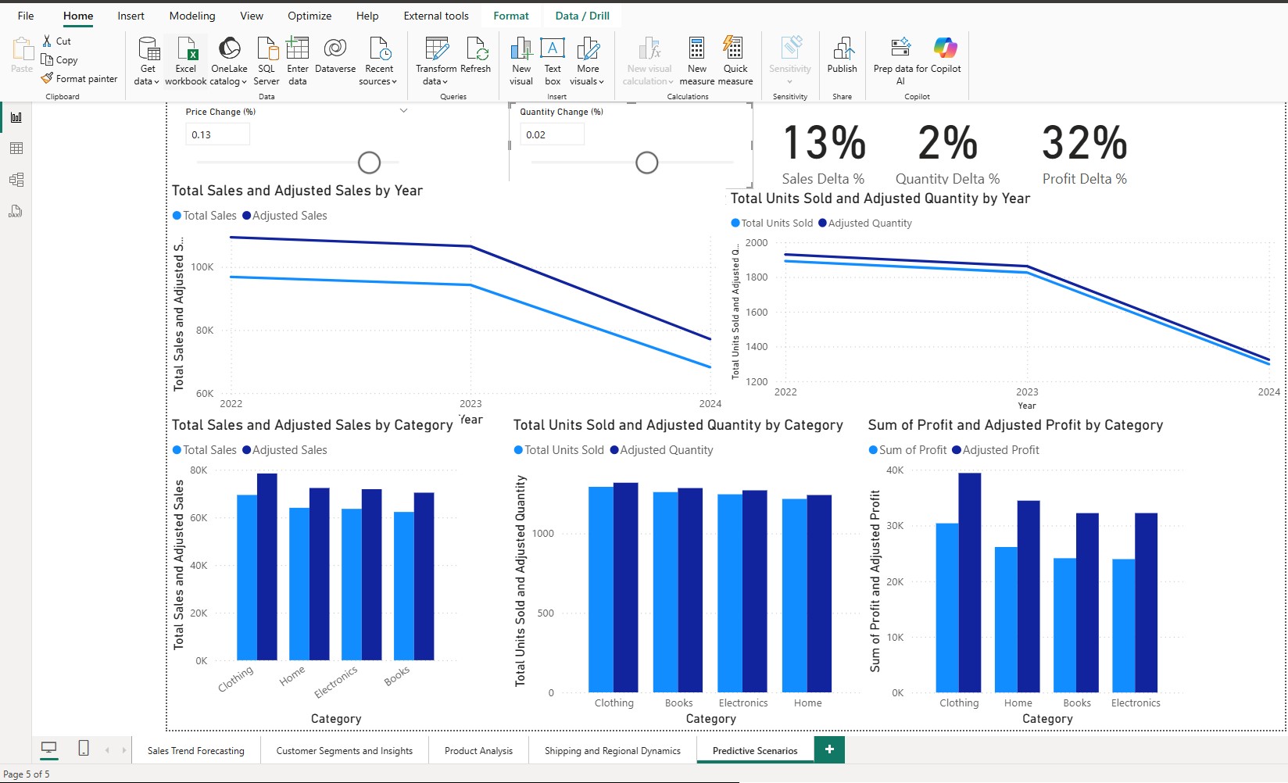Screen dimensions: 1288x783
Task: Click the Publish icon
Action: pyautogui.click(x=842, y=50)
